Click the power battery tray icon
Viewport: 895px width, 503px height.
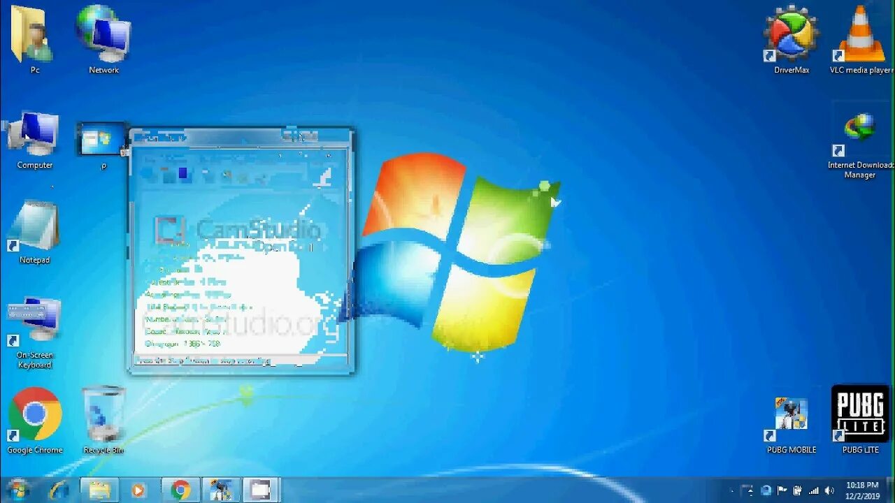click(x=797, y=491)
